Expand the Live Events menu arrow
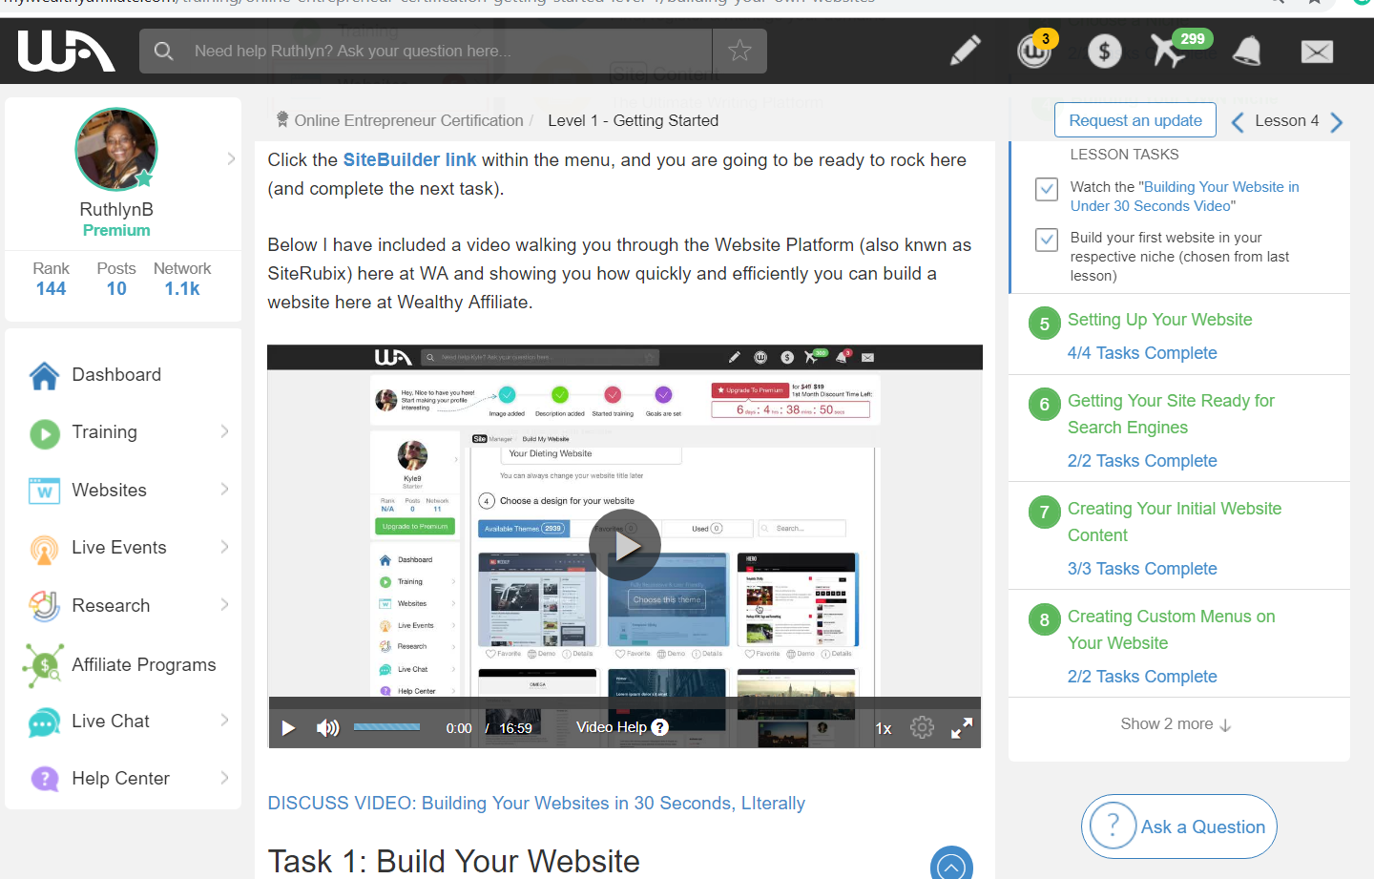Image resolution: width=1374 pixels, height=879 pixels. [225, 547]
